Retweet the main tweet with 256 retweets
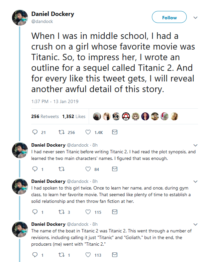This screenshot has height=262, width=210. [x=61, y=132]
